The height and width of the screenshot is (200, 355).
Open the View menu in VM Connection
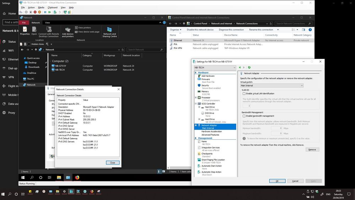coord(63,7)
